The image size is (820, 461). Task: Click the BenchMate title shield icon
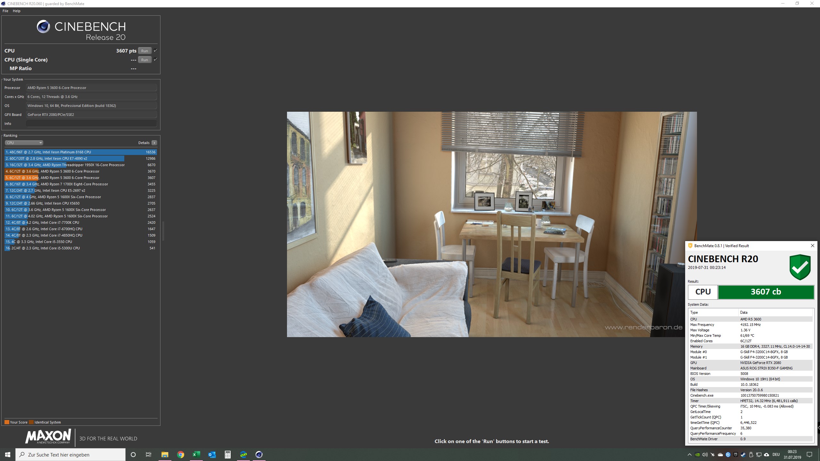[x=690, y=246]
